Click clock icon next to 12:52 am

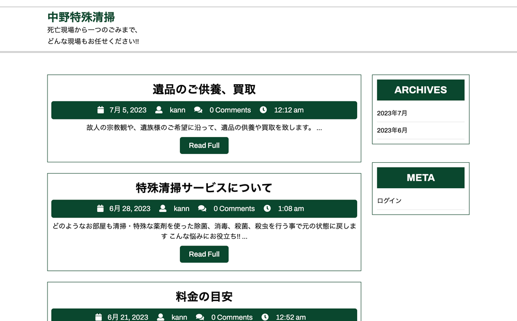point(265,317)
